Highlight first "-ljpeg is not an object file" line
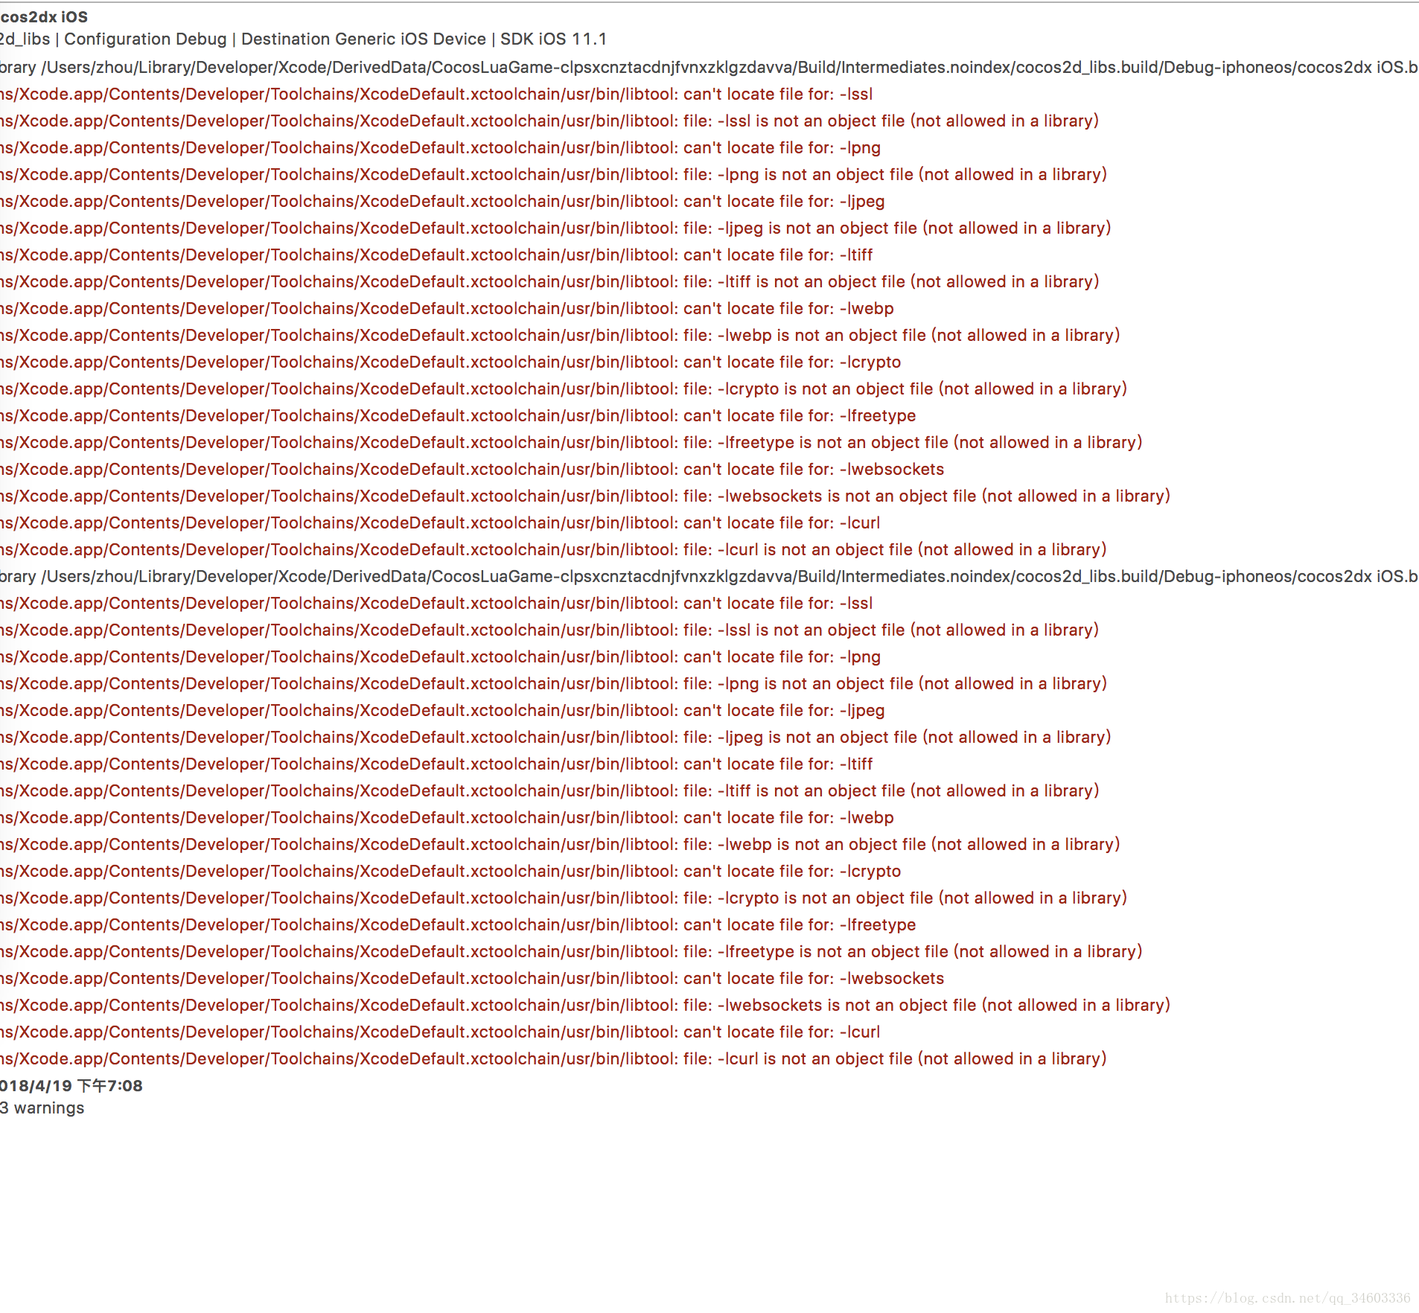Screen dimensions: 1419x1313 click(556, 228)
